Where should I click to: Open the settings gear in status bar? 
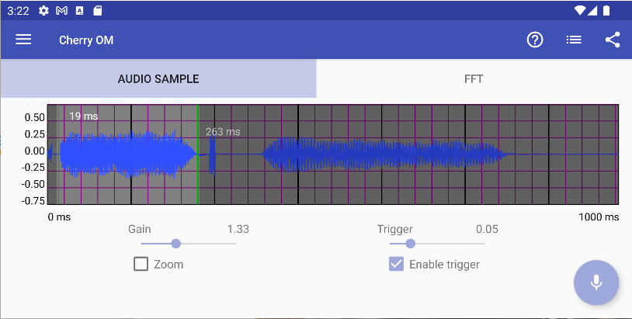click(43, 10)
